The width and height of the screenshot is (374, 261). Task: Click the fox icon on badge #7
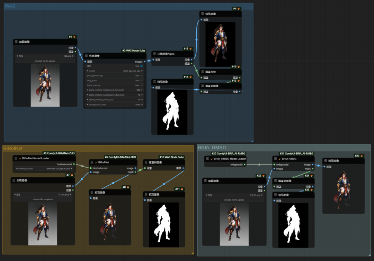pyautogui.click(x=72, y=175)
